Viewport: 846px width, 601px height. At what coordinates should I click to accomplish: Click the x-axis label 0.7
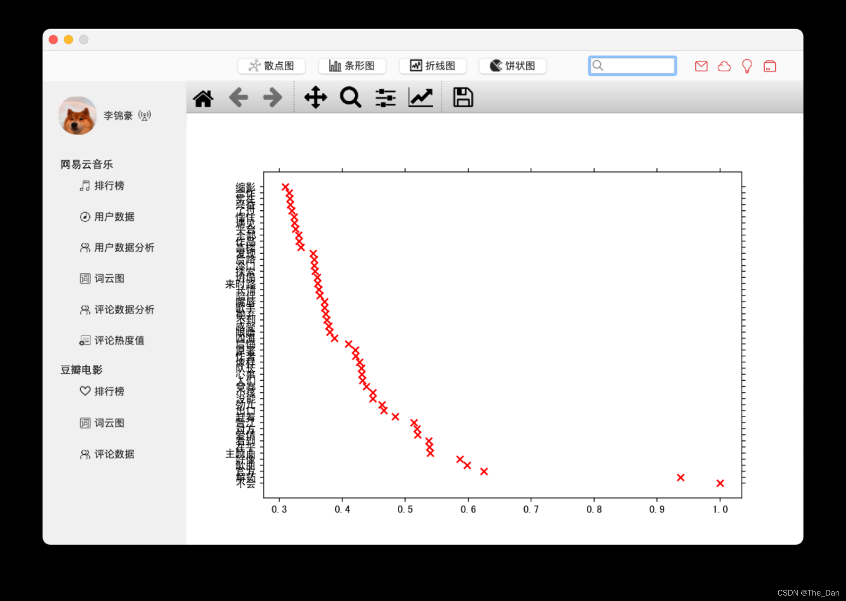click(531, 510)
